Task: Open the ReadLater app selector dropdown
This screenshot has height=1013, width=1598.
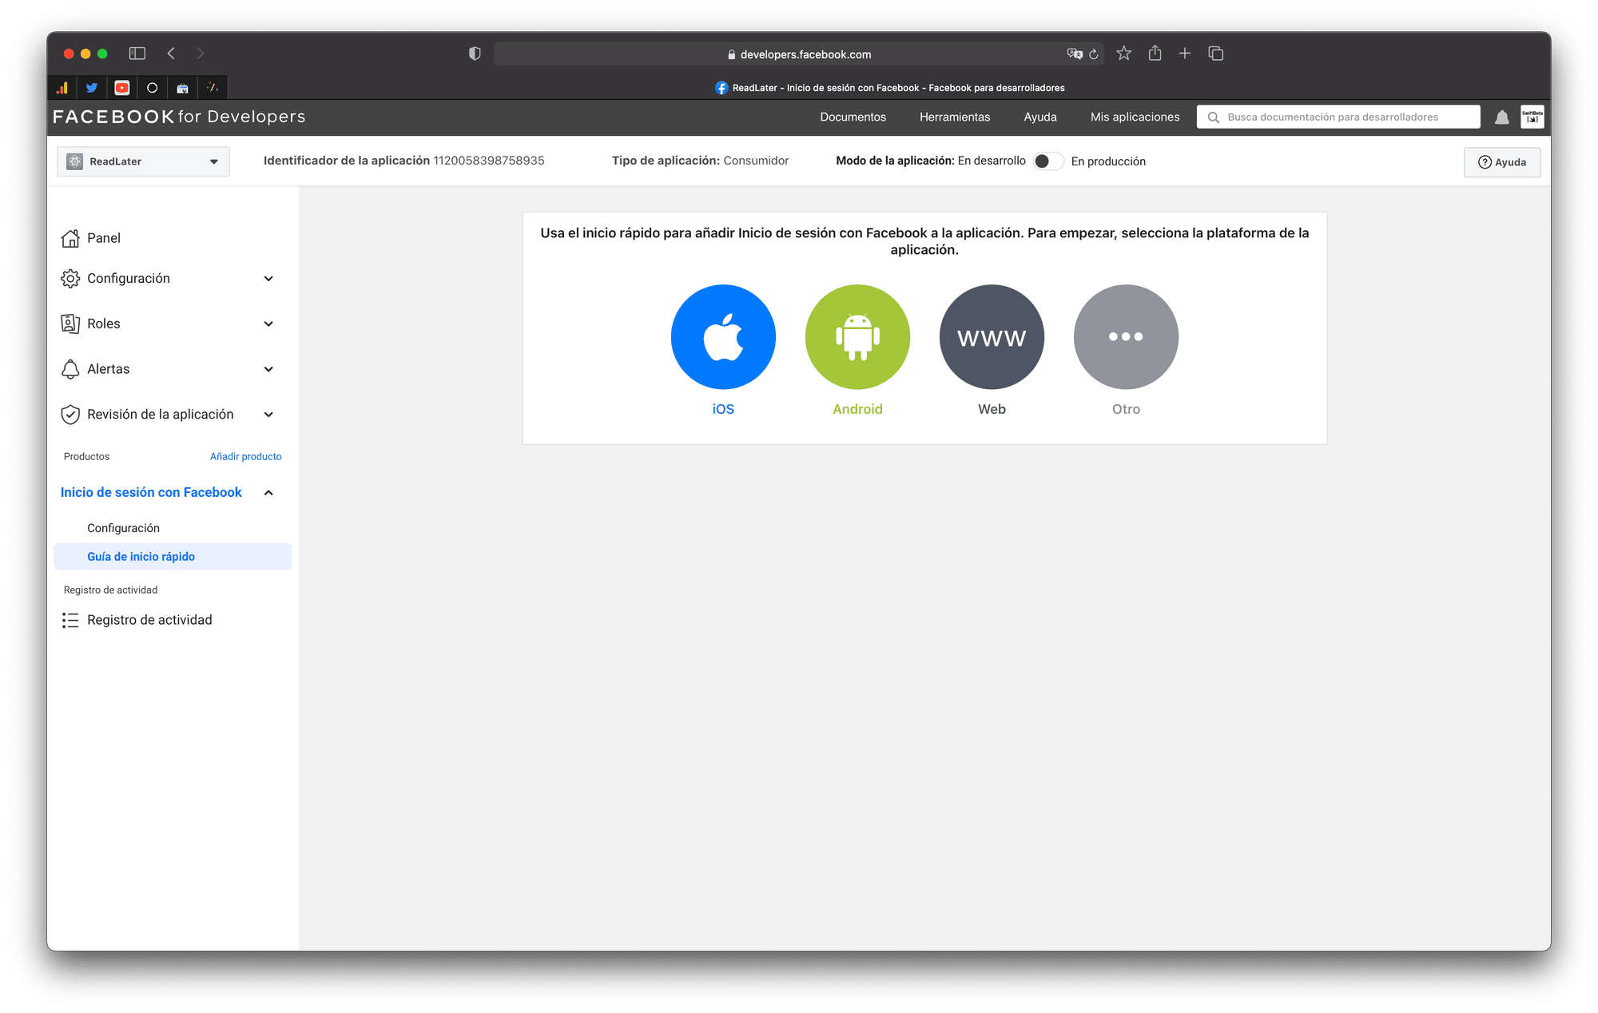Action: (143, 161)
